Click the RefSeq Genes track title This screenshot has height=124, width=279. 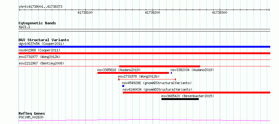(x=32, y=113)
